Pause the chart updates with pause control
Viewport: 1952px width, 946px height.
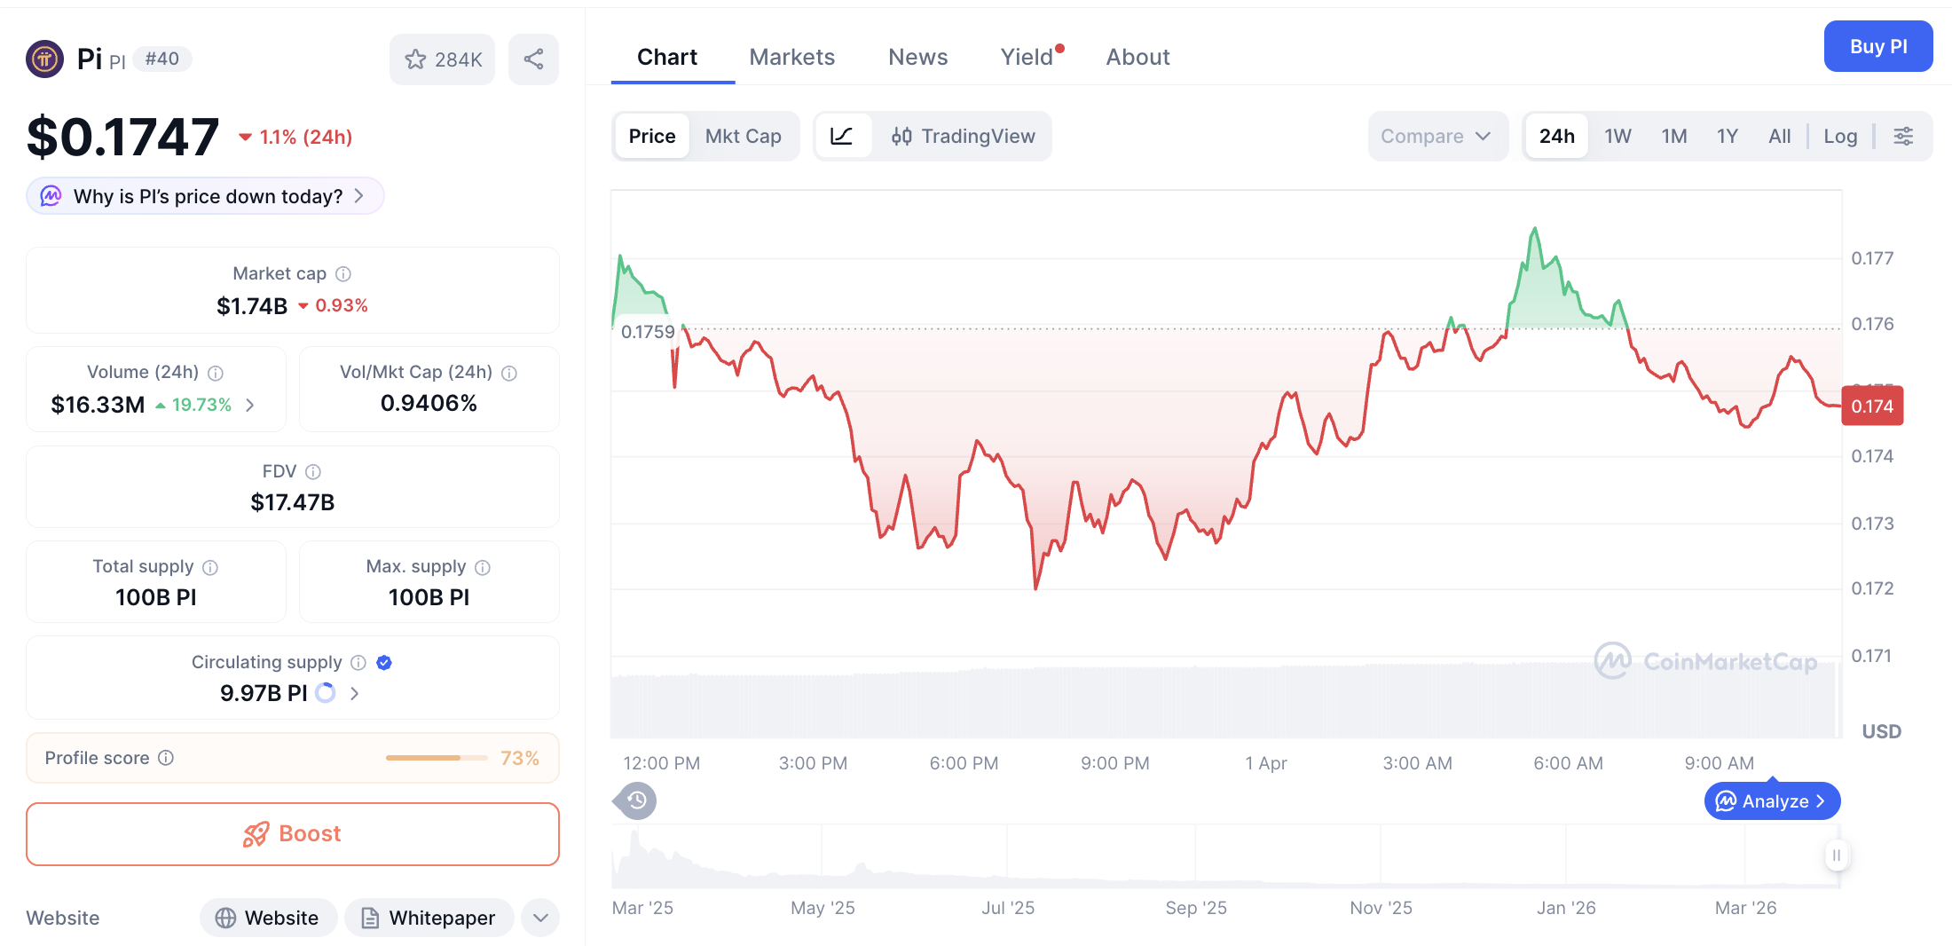[1837, 855]
